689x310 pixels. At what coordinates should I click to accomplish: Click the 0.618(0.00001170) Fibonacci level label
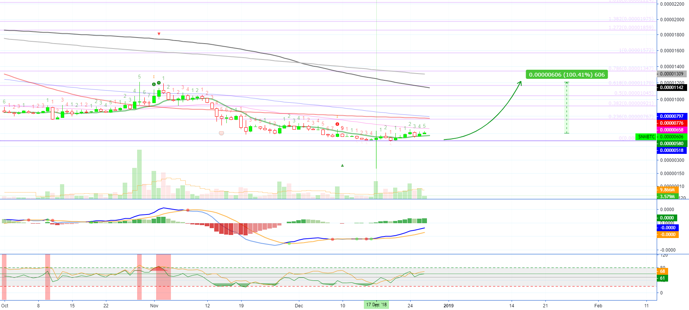631,83
